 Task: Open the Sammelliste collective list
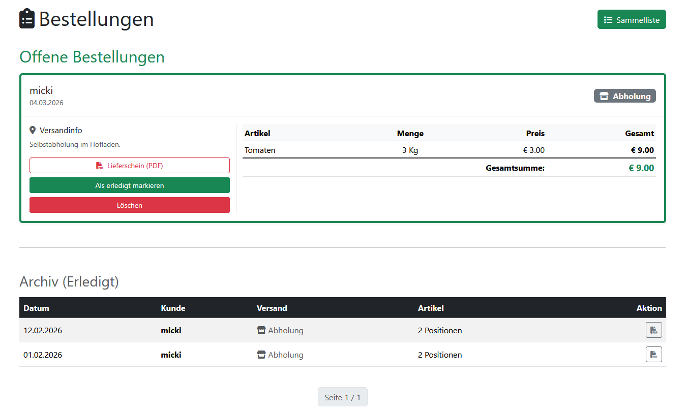pos(631,20)
